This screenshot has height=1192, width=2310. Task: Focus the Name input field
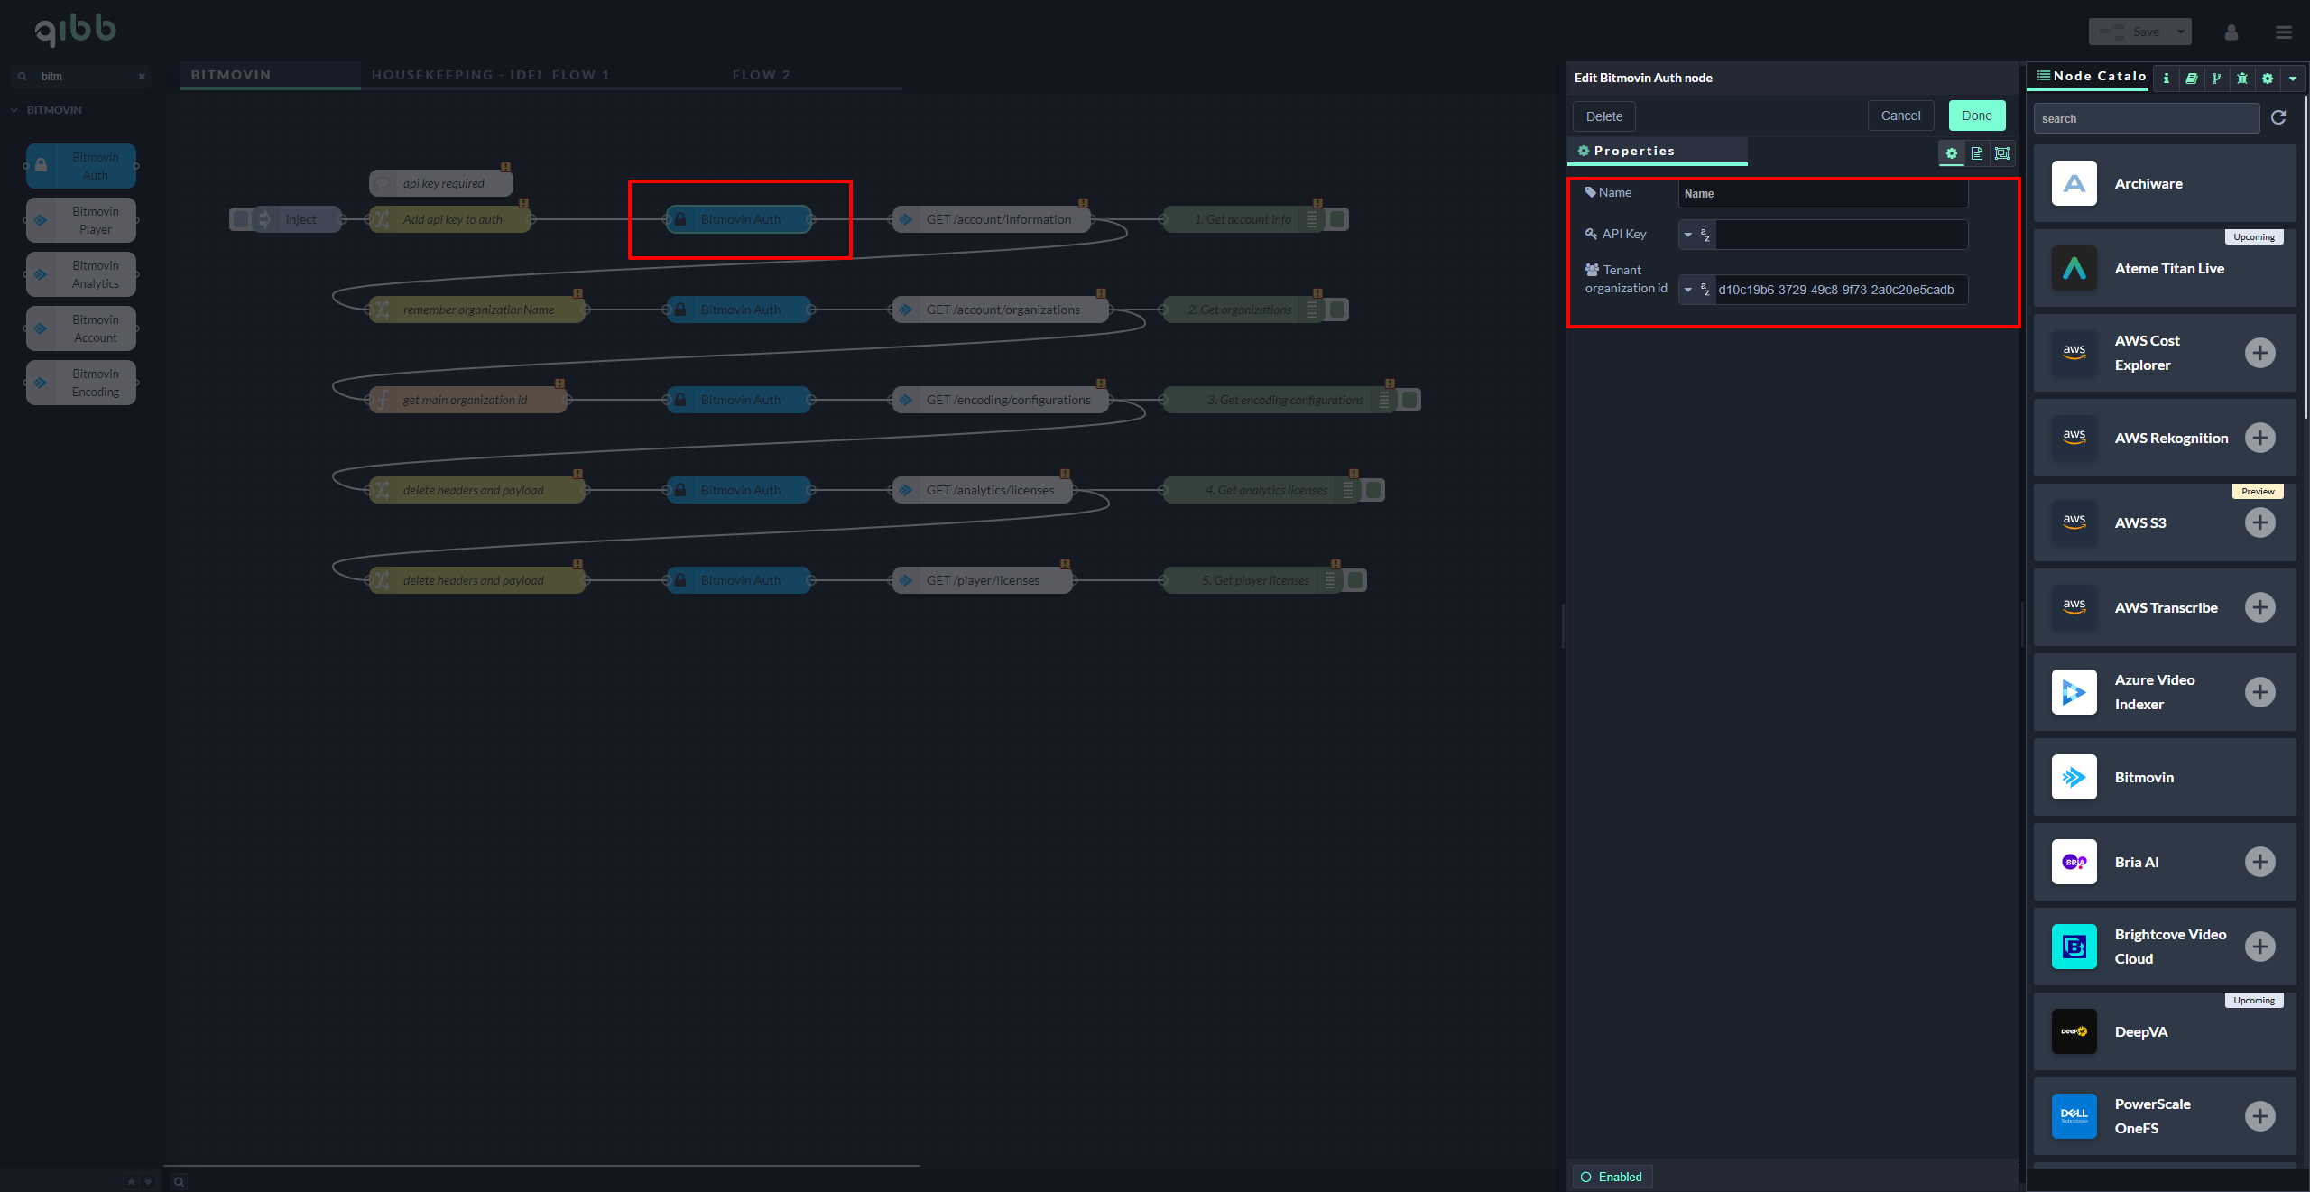pos(1823,194)
